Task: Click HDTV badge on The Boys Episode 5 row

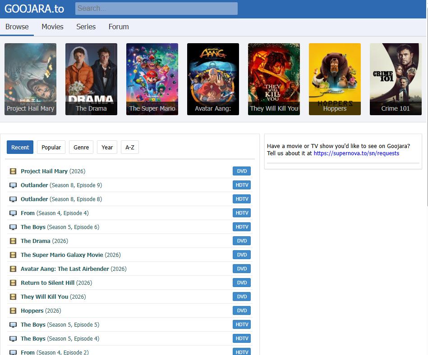Action: click(x=242, y=324)
